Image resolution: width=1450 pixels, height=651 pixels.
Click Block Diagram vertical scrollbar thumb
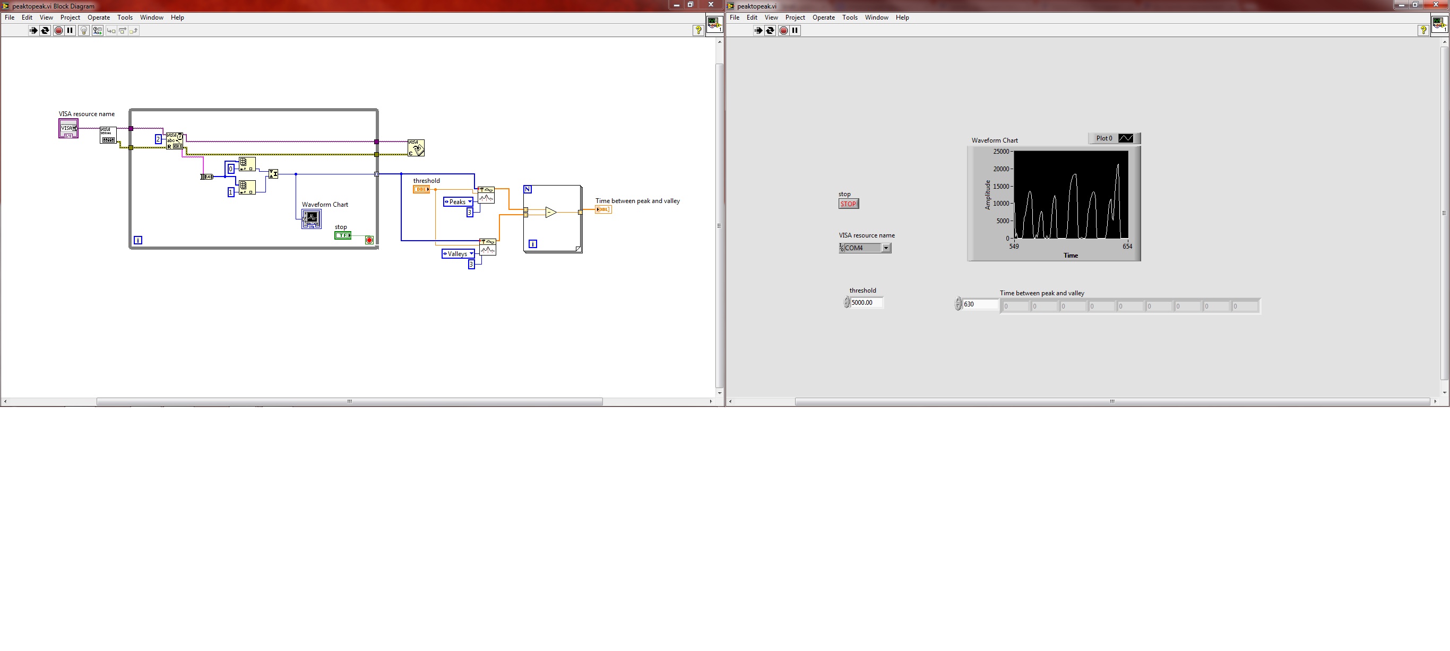(719, 225)
